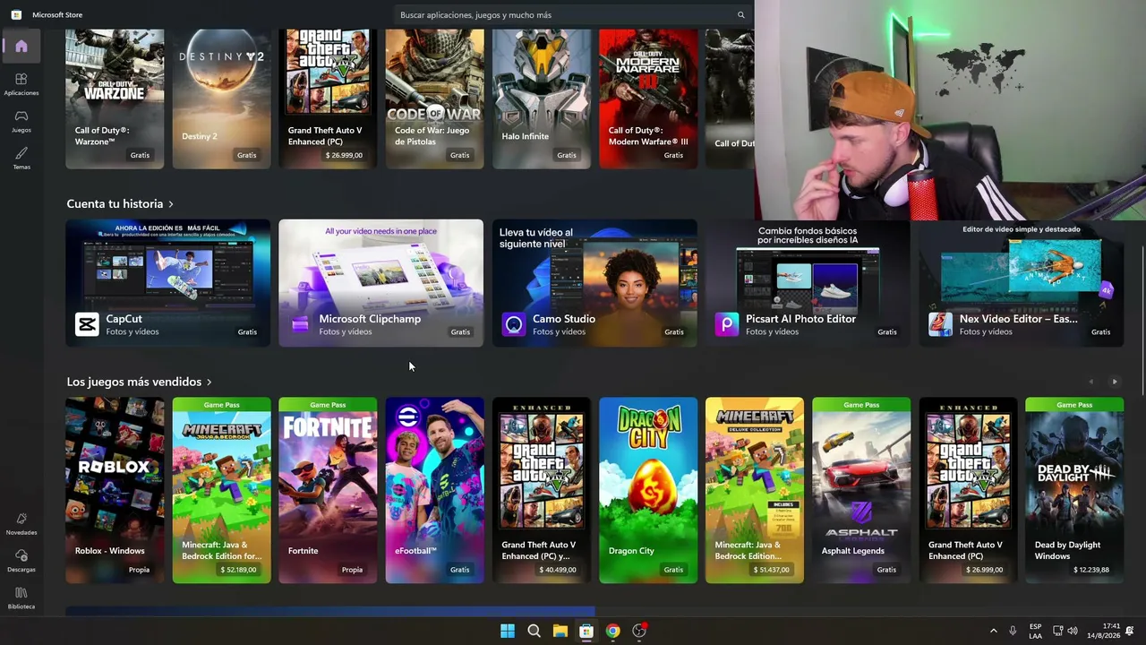This screenshot has width=1146, height=645.
Task: Open the Temas section
Action: (x=21, y=158)
